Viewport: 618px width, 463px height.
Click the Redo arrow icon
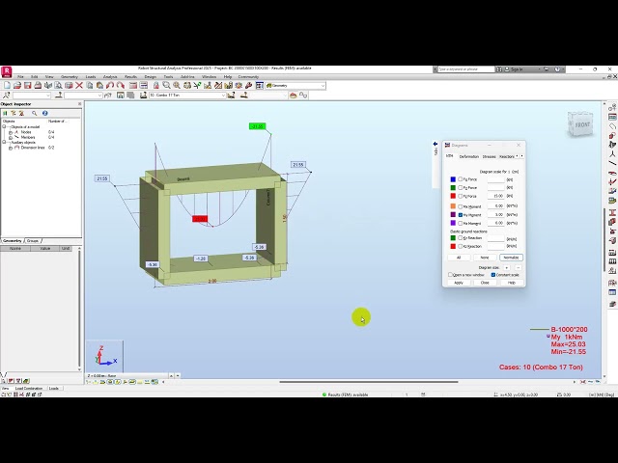click(x=120, y=86)
